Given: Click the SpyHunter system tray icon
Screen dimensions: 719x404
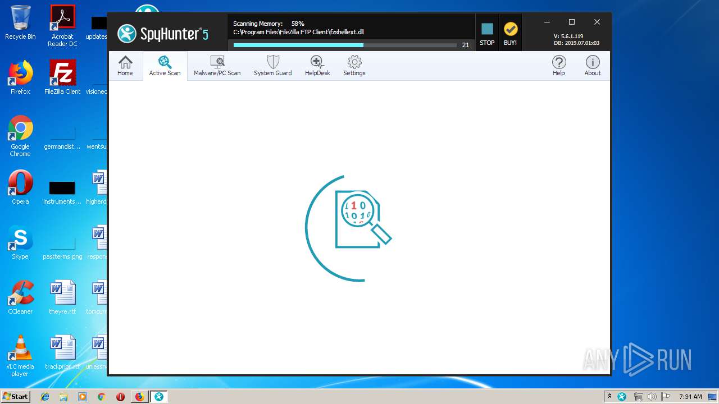Looking at the screenshot, I should 622,397.
